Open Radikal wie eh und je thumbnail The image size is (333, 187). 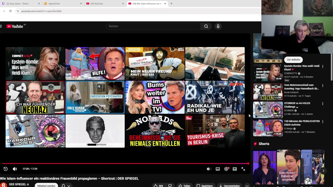click(x=215, y=97)
